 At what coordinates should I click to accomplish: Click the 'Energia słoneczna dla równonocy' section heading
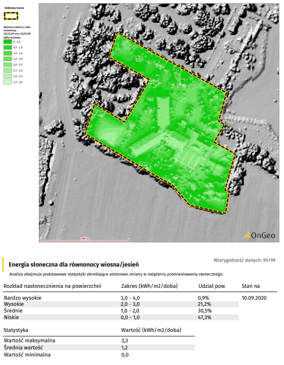[73, 265]
